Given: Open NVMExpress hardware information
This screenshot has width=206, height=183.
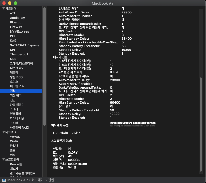Looking at the screenshot, I should (19, 31).
